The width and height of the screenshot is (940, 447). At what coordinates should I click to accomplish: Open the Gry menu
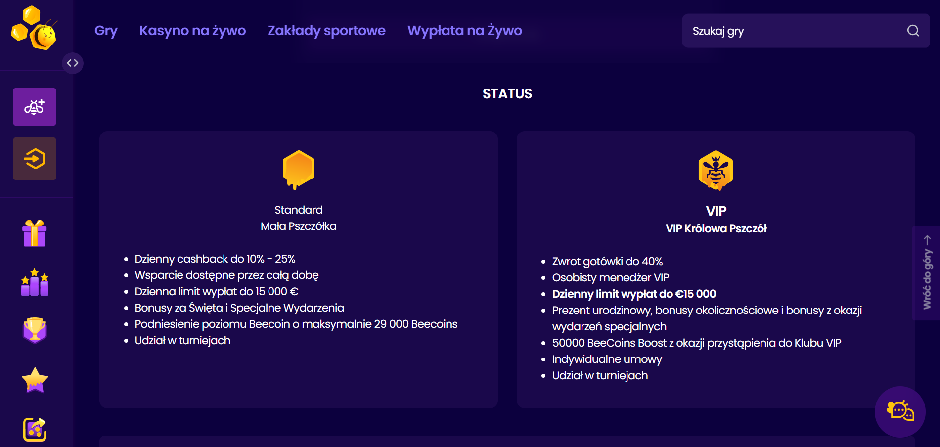106,31
